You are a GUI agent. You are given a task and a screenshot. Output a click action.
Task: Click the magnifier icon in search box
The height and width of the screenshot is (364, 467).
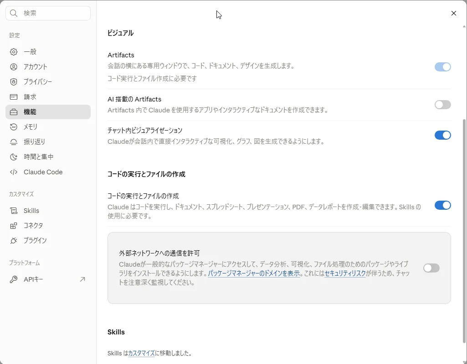(14, 13)
